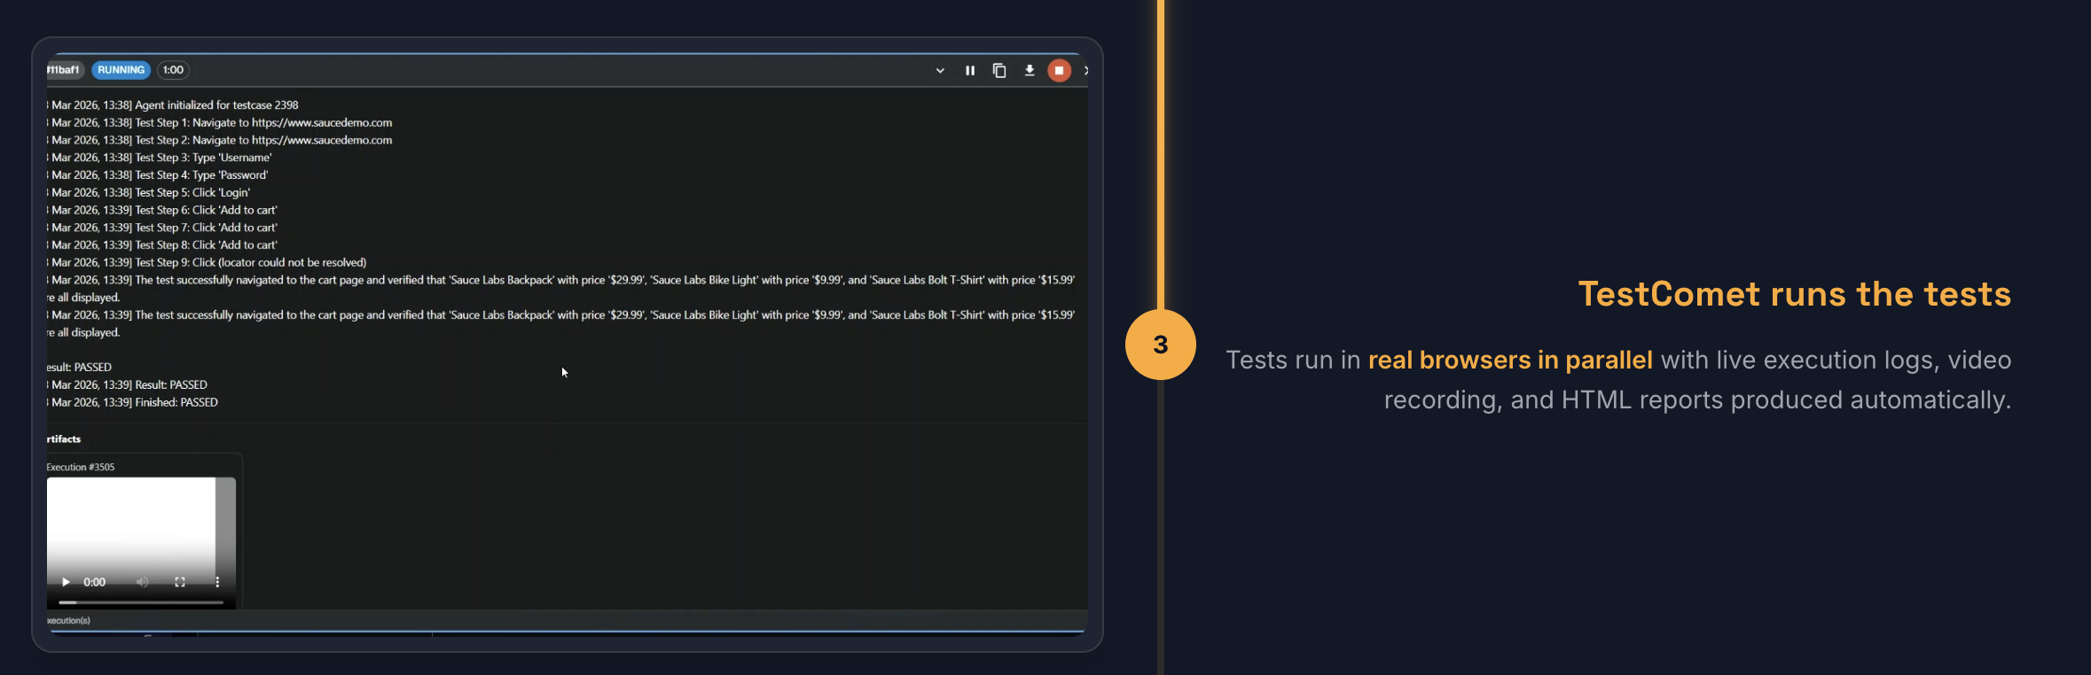Select log line "Test Step 4: Type 'Password'"
The image size is (2091, 675).
[158, 175]
